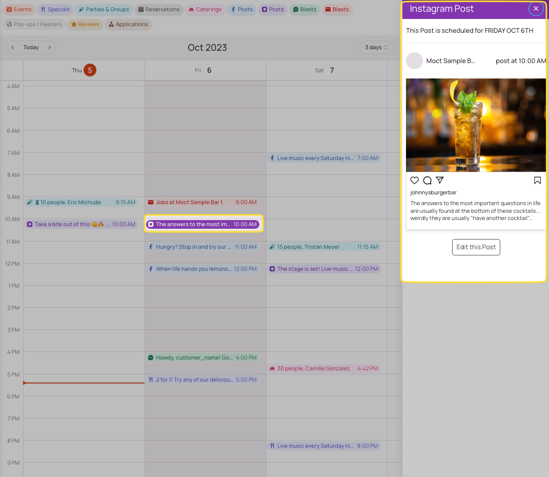The width and height of the screenshot is (549, 477).
Task: Click the johnnysburgerbar username
Action: (x=433, y=192)
